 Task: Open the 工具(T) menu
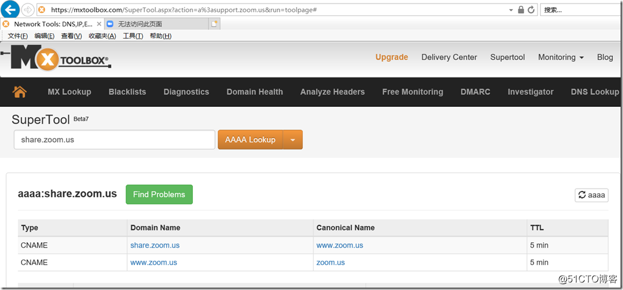(133, 36)
